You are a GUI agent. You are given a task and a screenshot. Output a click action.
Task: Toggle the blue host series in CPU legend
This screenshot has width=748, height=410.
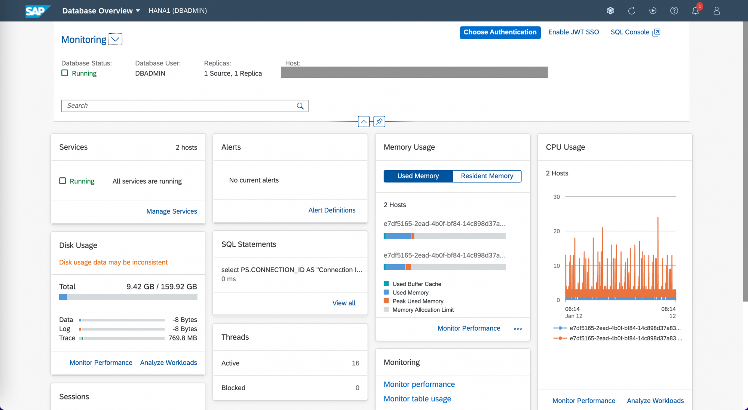617,328
